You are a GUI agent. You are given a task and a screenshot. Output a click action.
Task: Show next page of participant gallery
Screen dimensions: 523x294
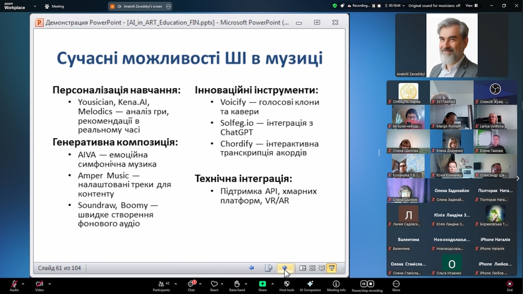(x=518, y=179)
